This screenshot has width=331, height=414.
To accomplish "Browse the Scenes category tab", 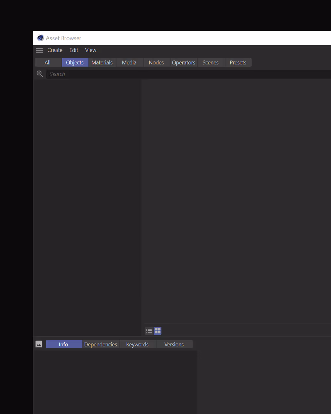I will (211, 62).
